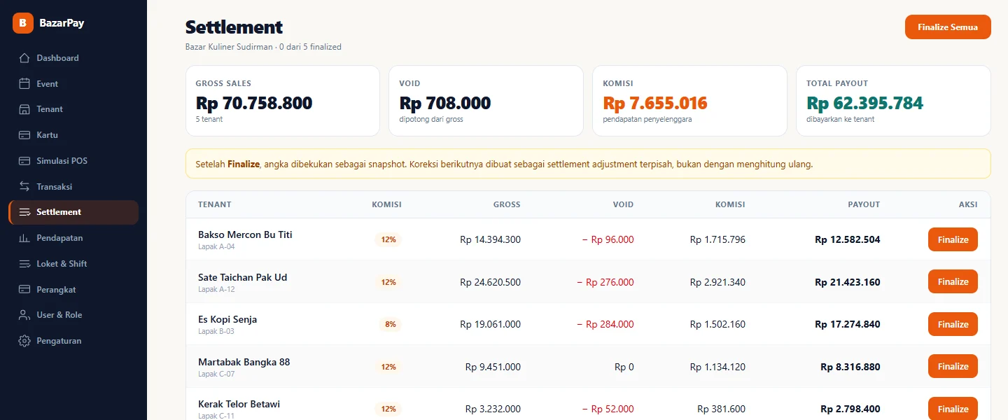The image size is (1008, 420).
Task: Click the Pengaturan gear icon
Action: (x=24, y=341)
